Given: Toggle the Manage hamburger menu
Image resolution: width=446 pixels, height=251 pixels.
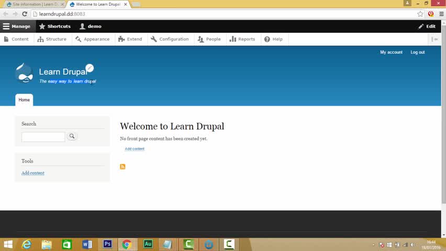Looking at the screenshot, I should (17, 26).
